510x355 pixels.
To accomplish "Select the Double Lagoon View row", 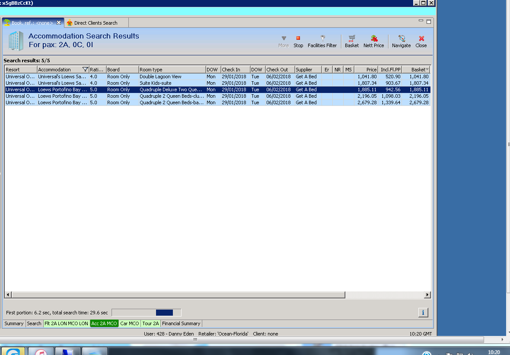I will point(217,77).
